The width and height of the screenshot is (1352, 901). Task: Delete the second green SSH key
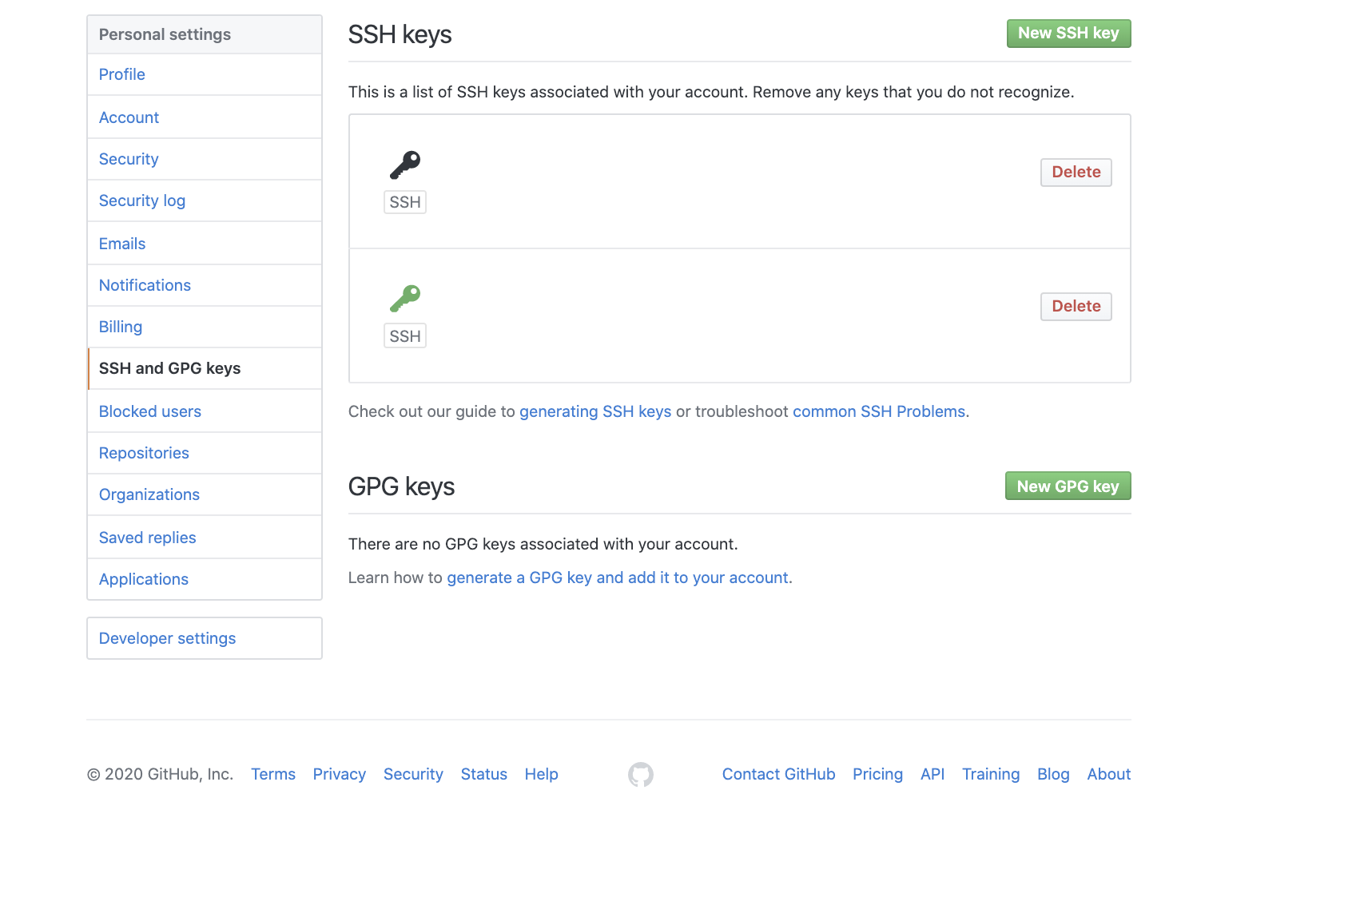[x=1076, y=307]
